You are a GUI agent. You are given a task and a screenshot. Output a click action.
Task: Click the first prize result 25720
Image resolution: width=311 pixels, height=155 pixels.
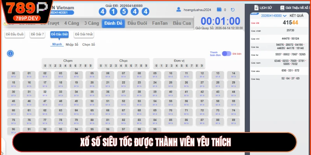click(x=290, y=31)
